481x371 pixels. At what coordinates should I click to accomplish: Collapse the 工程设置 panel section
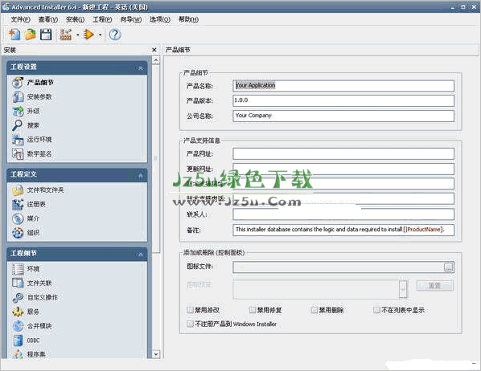point(141,68)
